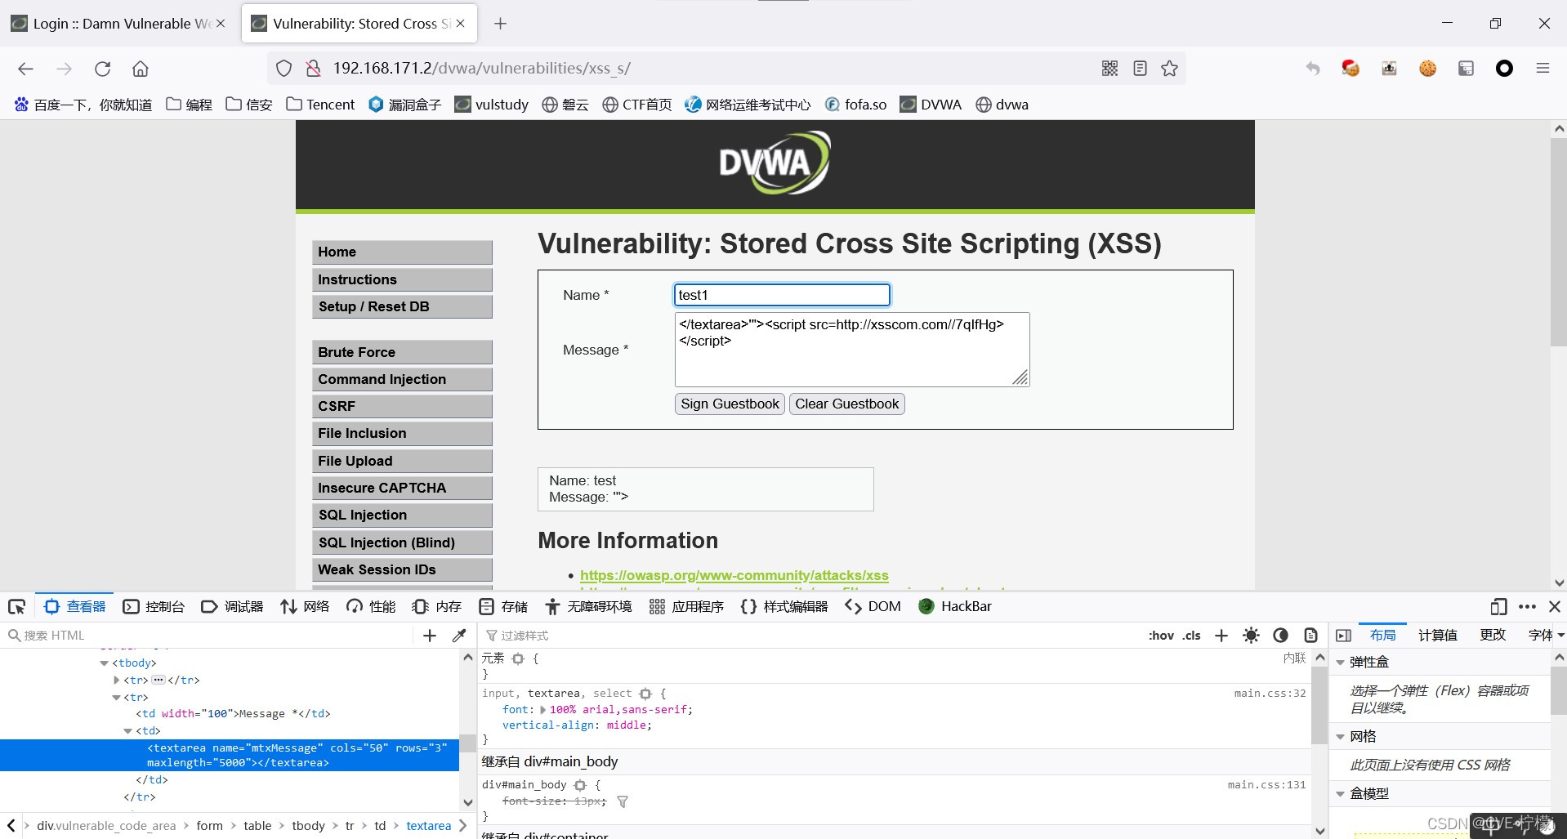Click the breadcrumb right scroll arrow
This screenshot has height=839, width=1567.
point(462,826)
